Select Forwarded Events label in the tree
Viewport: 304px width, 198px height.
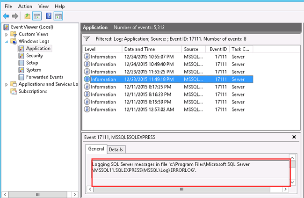(x=45, y=77)
